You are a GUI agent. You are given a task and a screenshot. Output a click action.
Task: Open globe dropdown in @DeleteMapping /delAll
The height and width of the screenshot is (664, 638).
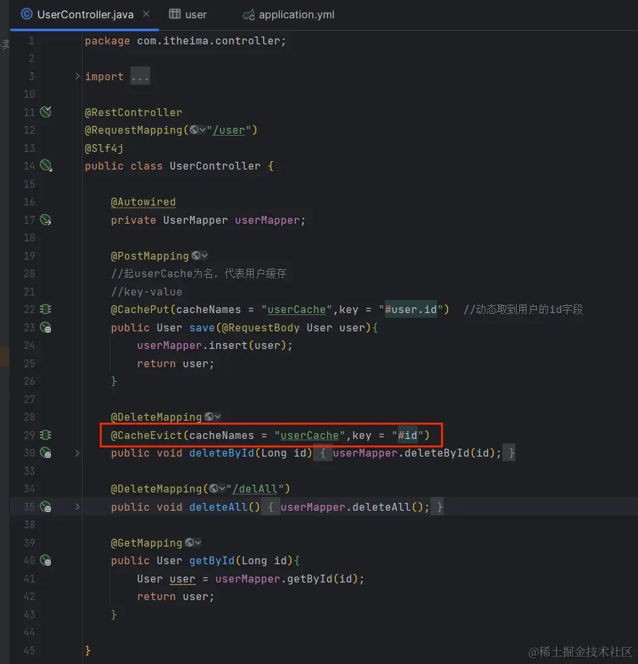[x=217, y=489]
